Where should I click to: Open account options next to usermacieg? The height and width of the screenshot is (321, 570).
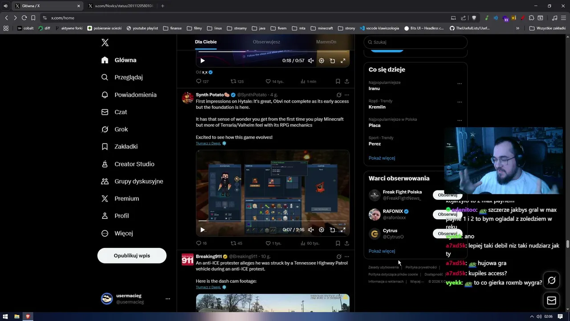pyautogui.click(x=168, y=299)
